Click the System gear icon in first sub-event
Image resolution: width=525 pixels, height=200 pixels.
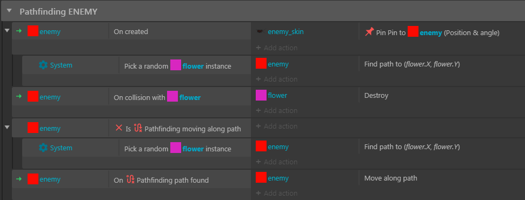point(43,65)
